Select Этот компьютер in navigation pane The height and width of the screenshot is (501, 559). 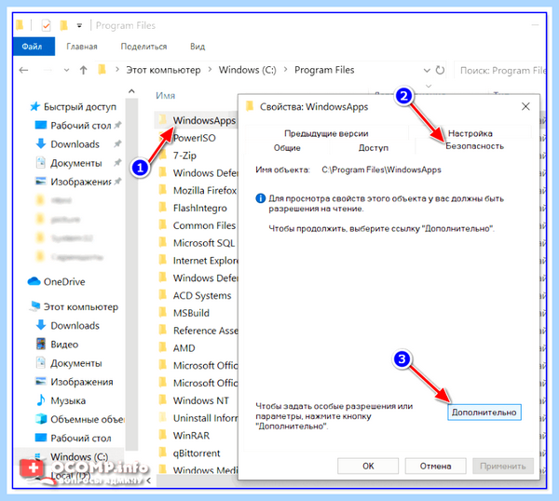[75, 306]
